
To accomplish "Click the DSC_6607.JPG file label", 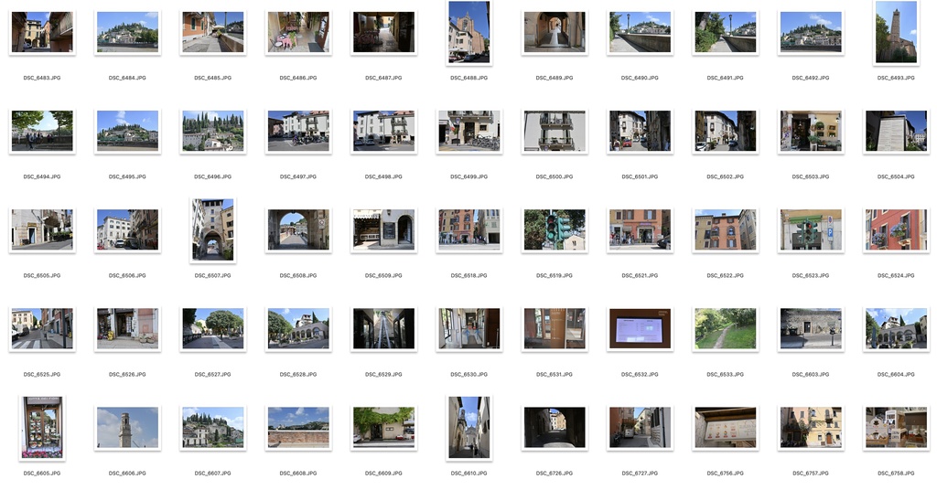I will (212, 474).
